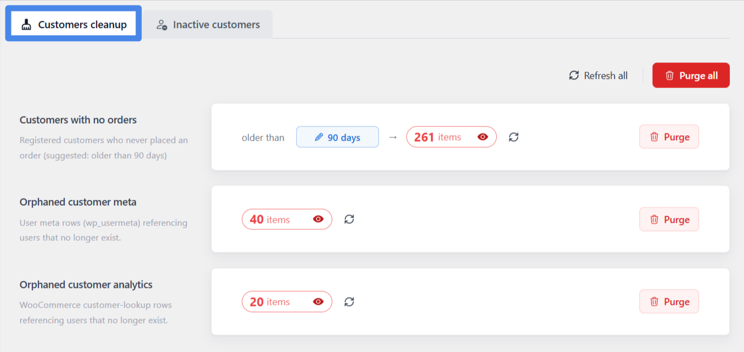Show the 20 orphaned analytics items with eye icon
The image size is (744, 352).
click(x=318, y=302)
